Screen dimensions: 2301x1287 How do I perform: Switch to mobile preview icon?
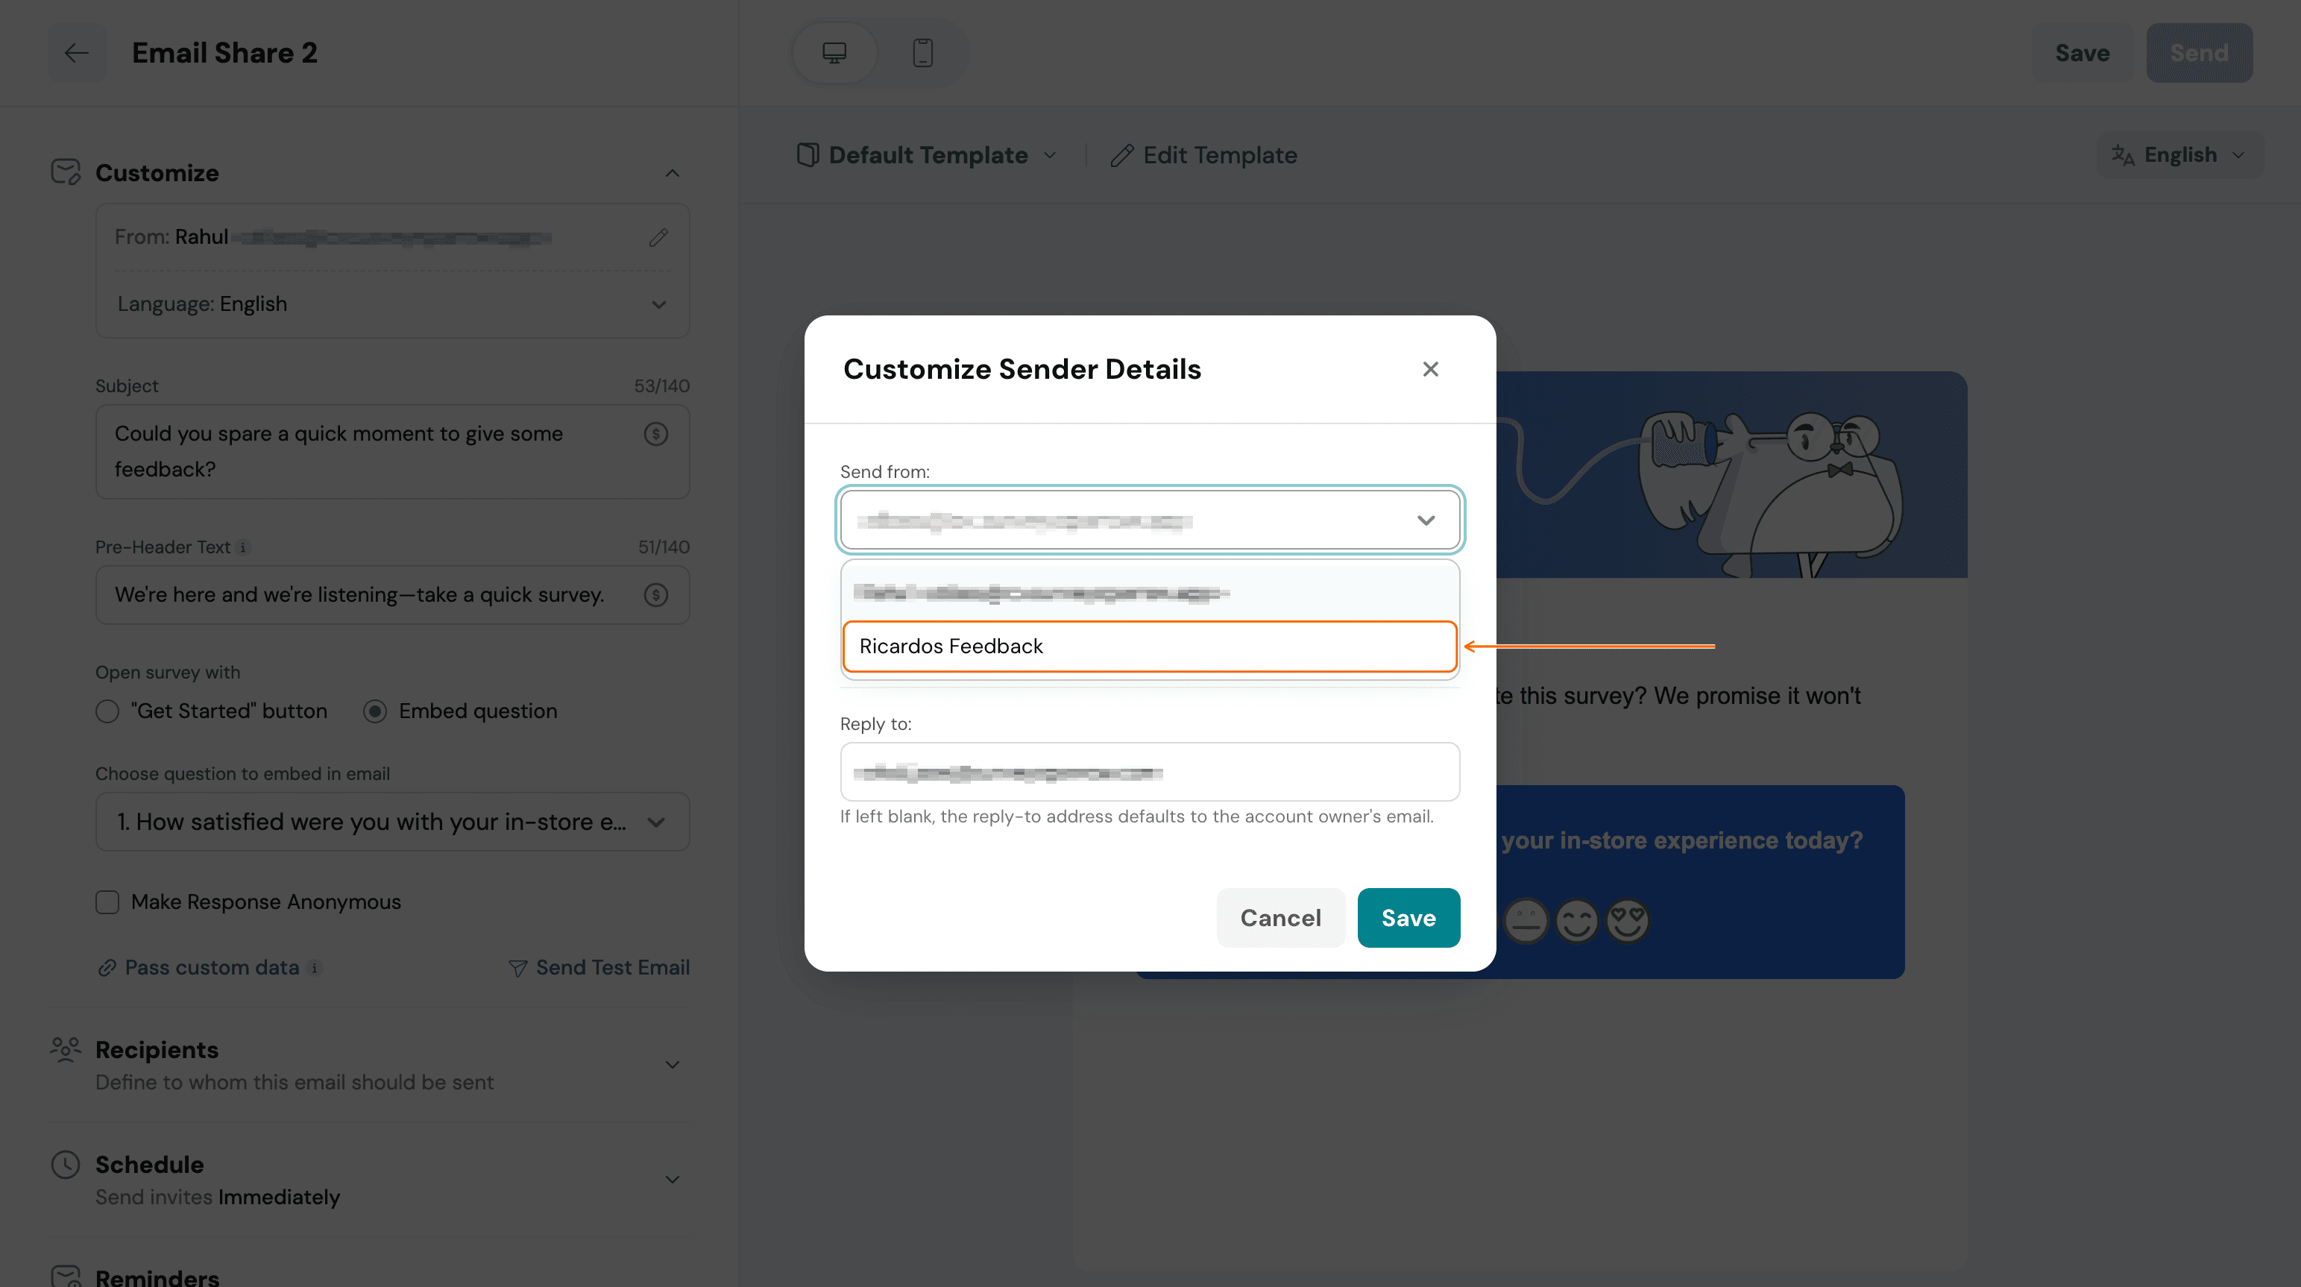[923, 53]
